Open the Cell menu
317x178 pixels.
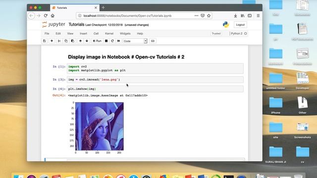point(96,34)
